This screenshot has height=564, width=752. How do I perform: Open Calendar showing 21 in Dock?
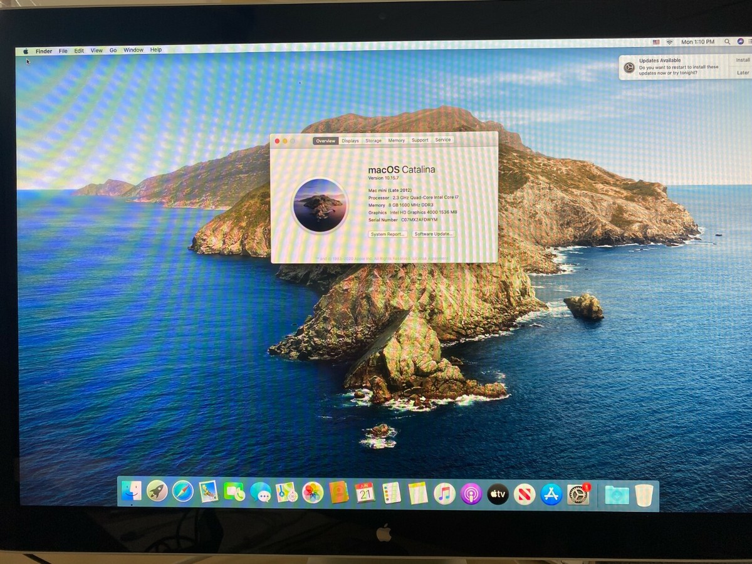[365, 493]
